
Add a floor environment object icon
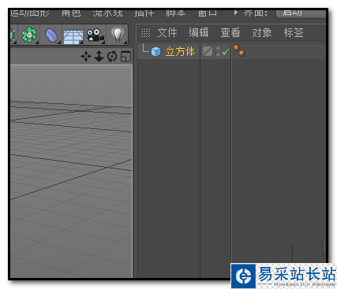[73, 35]
